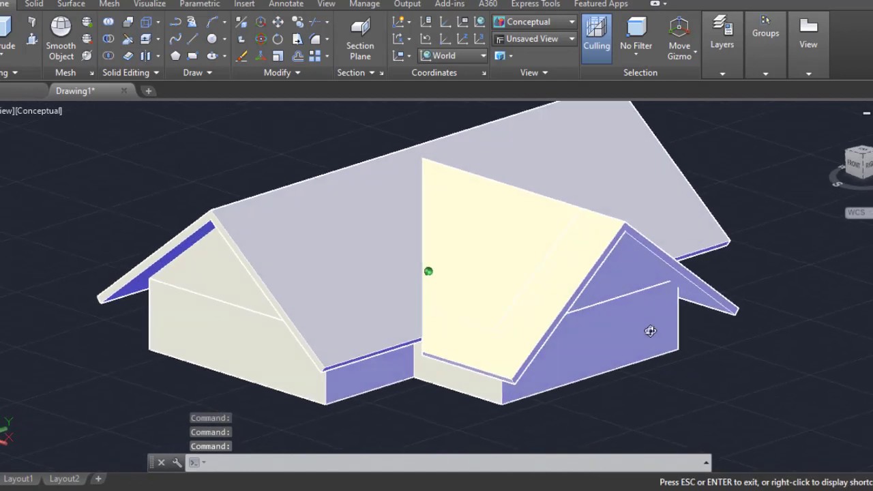Open the Conceptual visual style dropdown

coord(535,22)
